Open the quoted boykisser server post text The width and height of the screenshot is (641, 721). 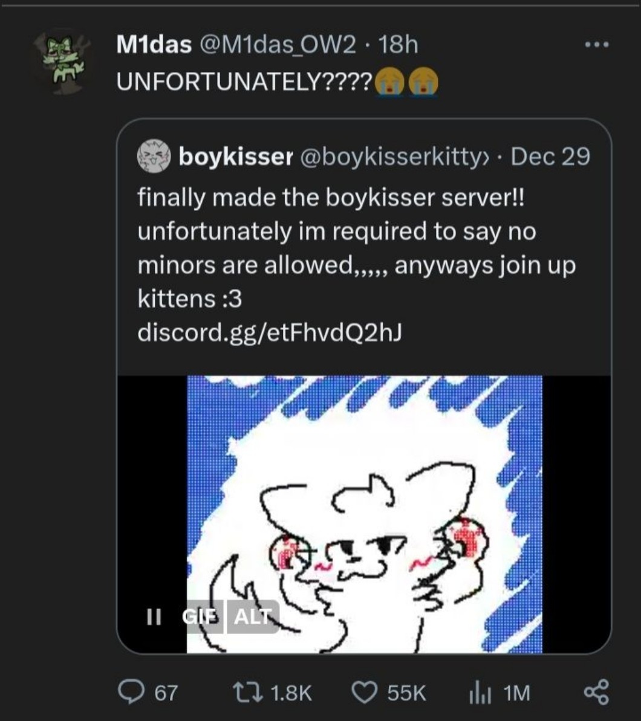(x=356, y=248)
